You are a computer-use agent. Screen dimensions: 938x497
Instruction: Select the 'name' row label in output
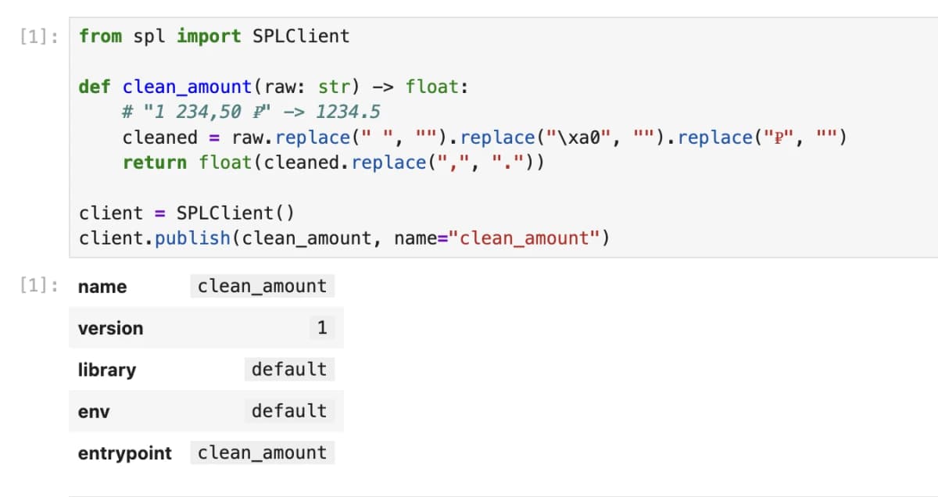102,287
